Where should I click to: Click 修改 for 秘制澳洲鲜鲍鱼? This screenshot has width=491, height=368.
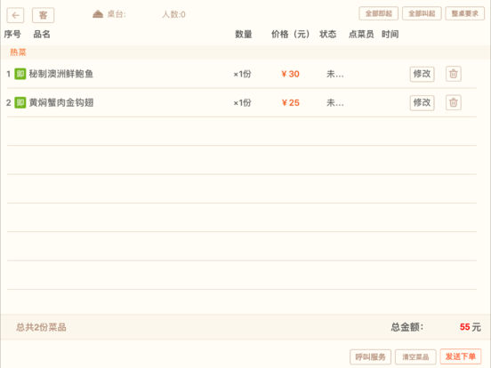(423, 74)
